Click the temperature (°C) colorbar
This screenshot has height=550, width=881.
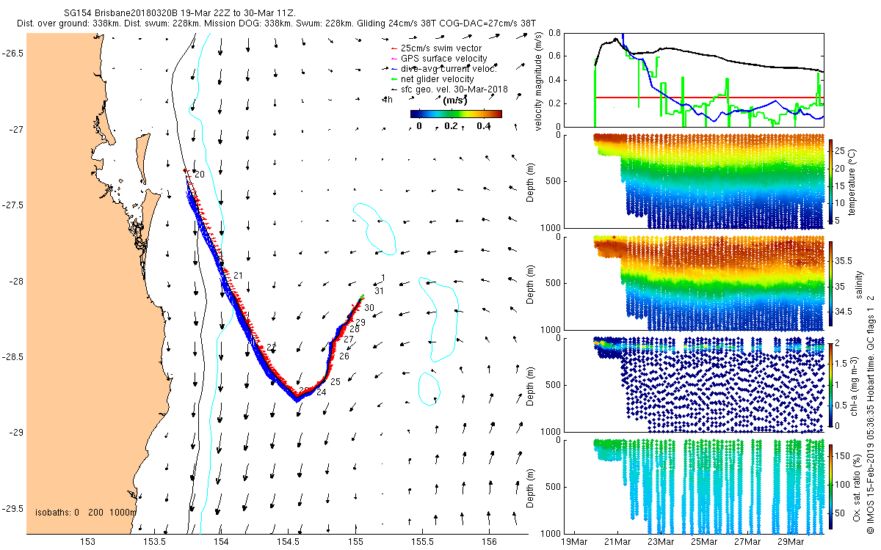[x=832, y=181]
